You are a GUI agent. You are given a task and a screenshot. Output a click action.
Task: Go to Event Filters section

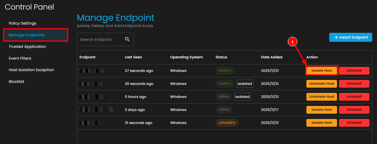pos(20,58)
